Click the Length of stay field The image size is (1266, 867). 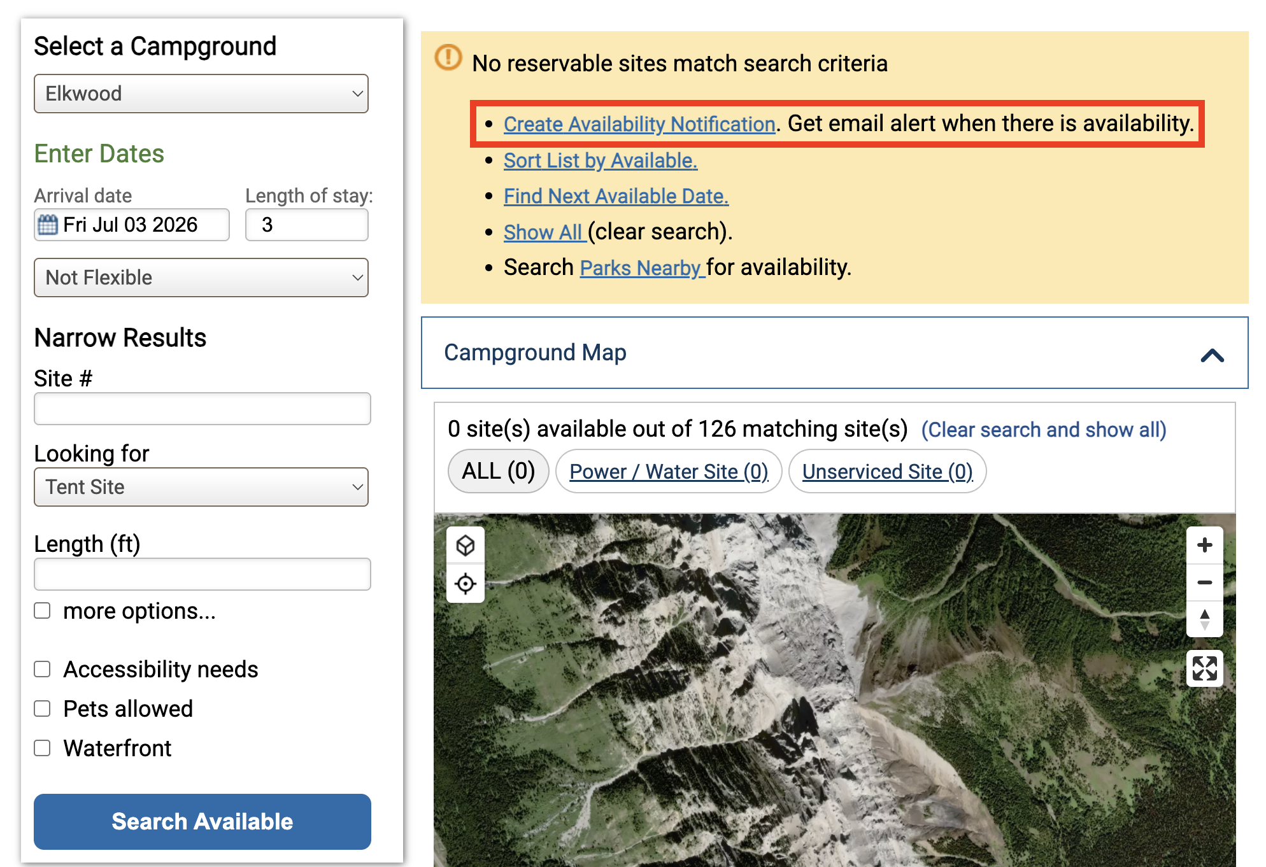pyautogui.click(x=307, y=225)
